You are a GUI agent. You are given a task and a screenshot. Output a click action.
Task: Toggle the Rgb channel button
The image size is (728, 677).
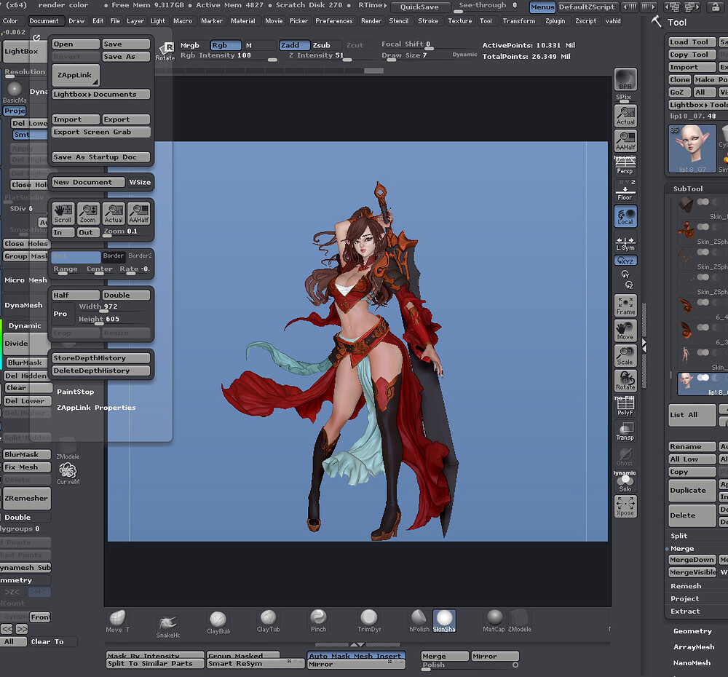coord(226,45)
